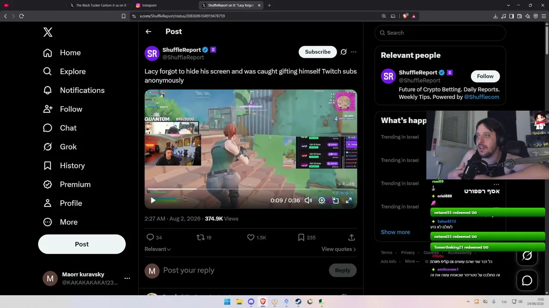Click the X logo in the sidebar
The width and height of the screenshot is (549, 308).
48,32
